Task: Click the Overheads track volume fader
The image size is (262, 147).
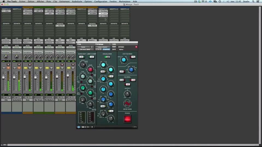Action: 68,75
